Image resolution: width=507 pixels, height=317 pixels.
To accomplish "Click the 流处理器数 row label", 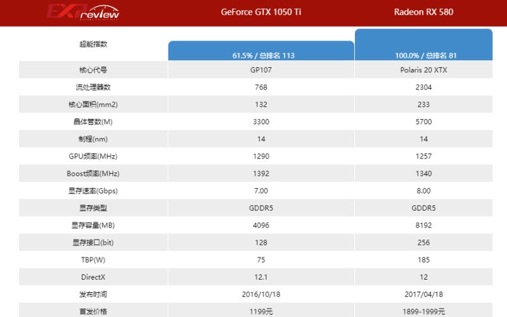I will pos(93,87).
